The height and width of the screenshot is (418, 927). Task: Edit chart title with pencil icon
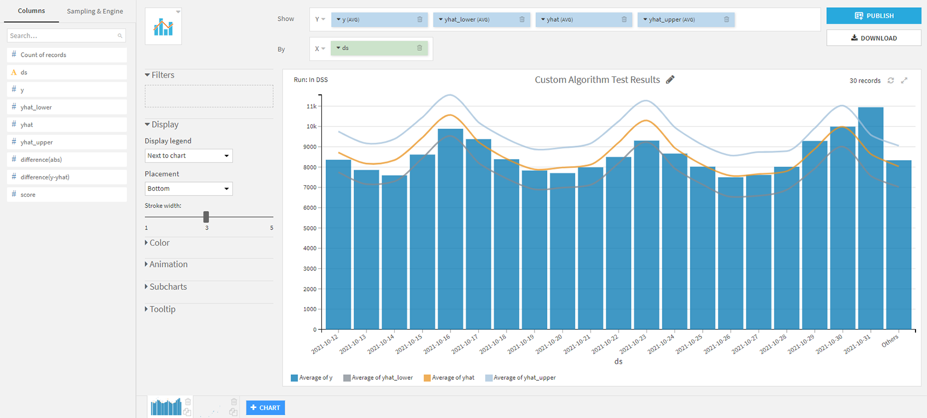pos(670,80)
